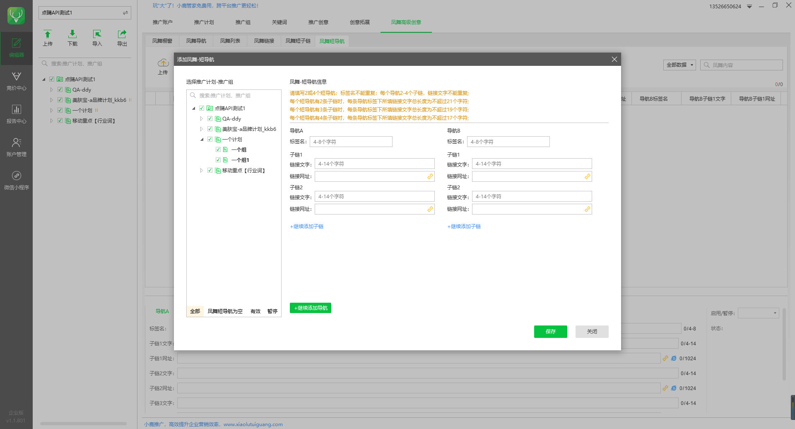The width and height of the screenshot is (795, 429).
Task: Open the 编辑器 editor sidebar icon
Action: (16, 48)
